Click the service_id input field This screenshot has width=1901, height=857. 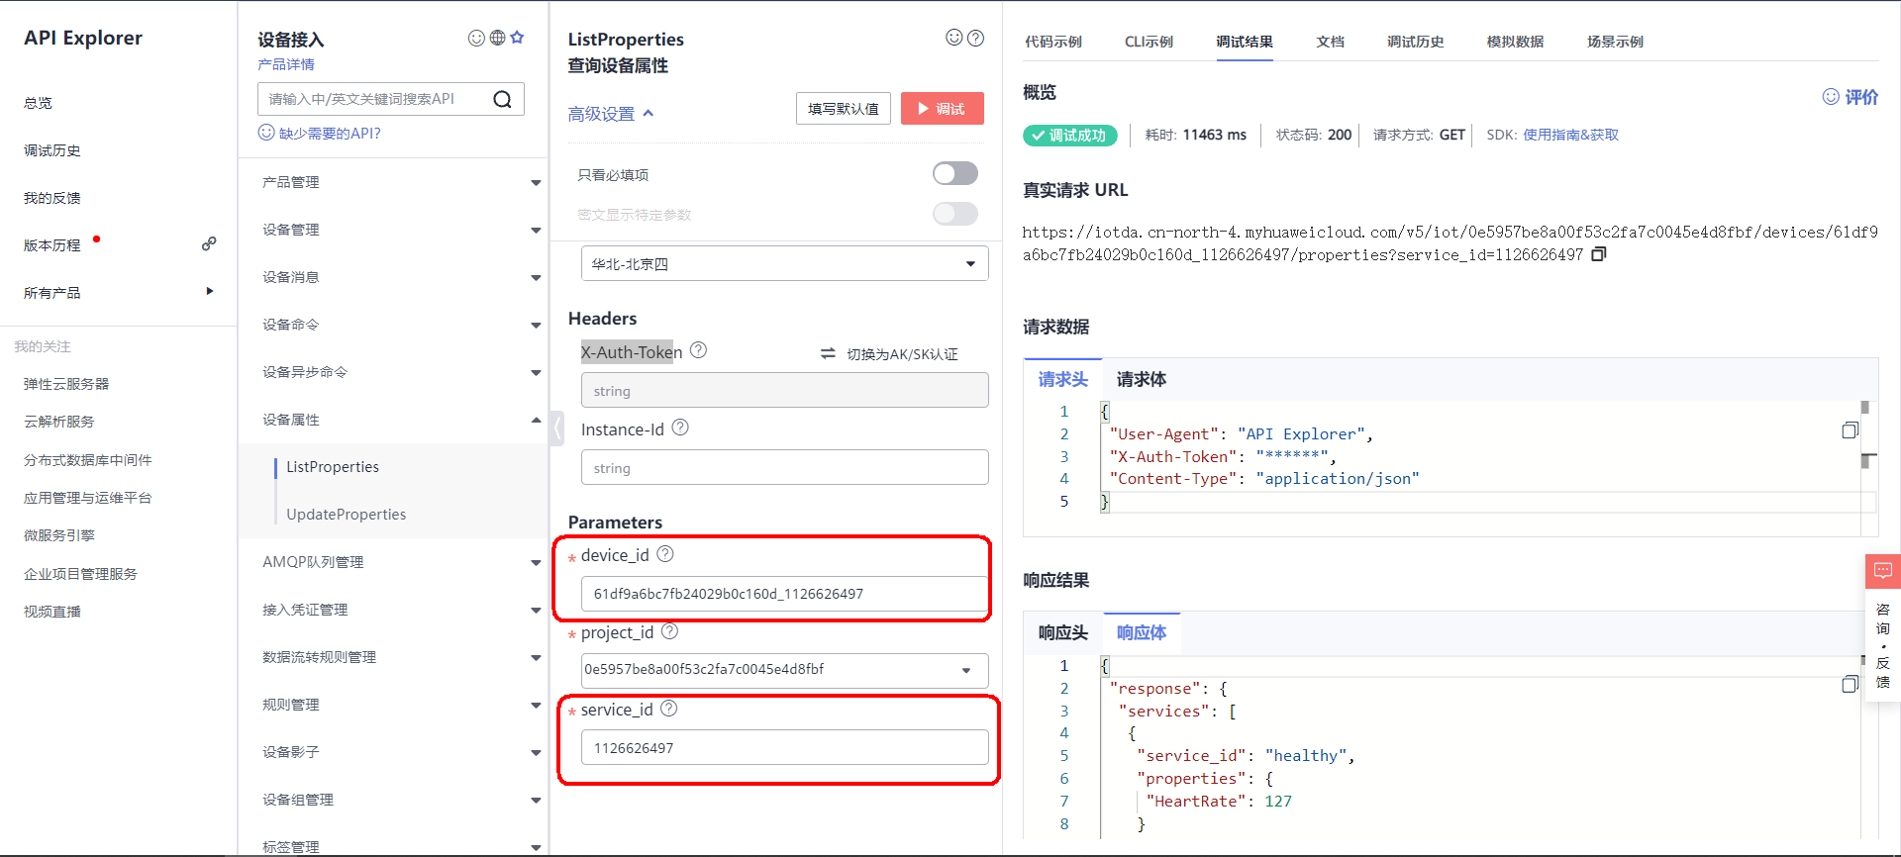[x=784, y=747]
